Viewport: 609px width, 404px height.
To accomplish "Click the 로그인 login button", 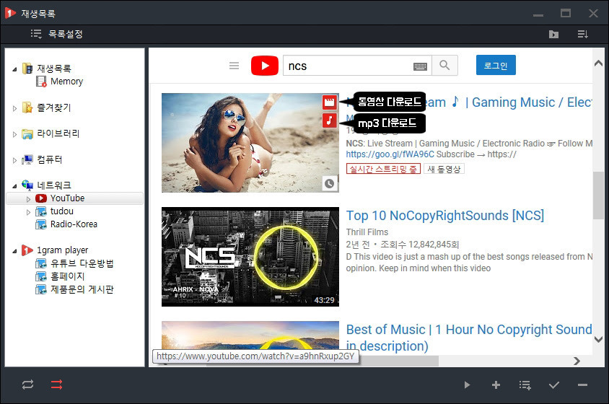I will [496, 65].
